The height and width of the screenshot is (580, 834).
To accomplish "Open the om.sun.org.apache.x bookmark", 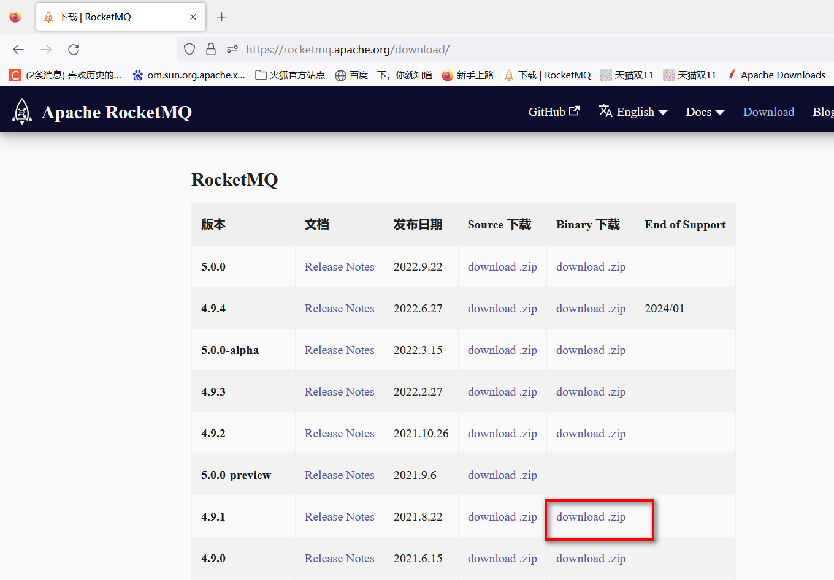I will click(x=189, y=75).
